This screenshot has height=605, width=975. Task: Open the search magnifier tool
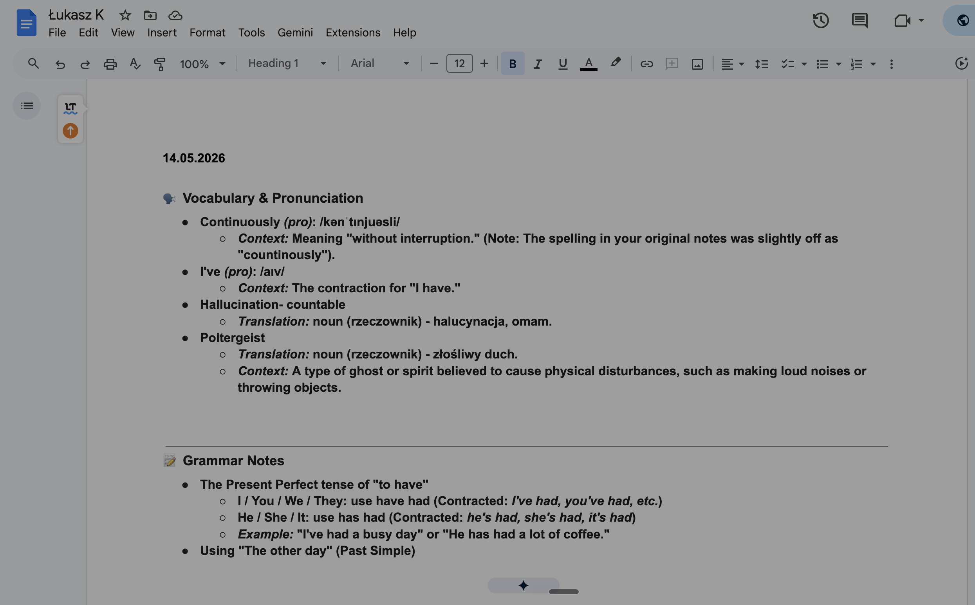pos(34,64)
